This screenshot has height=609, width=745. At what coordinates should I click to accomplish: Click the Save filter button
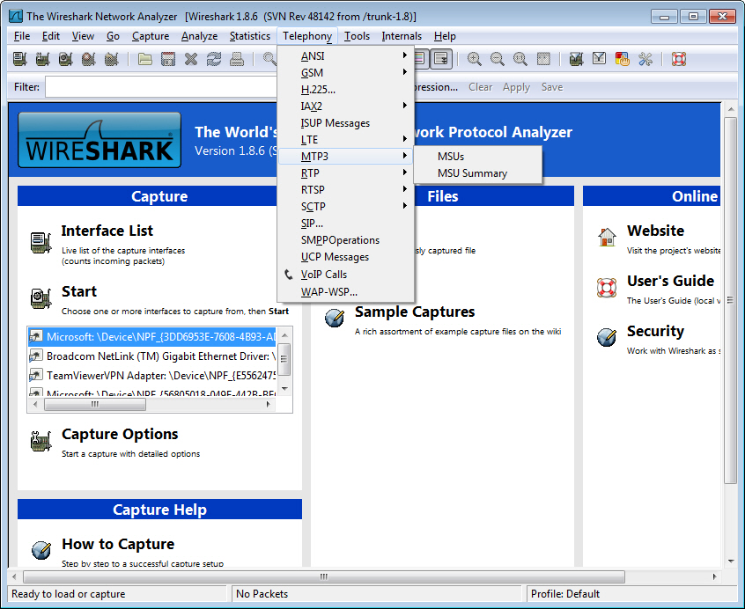(x=552, y=87)
